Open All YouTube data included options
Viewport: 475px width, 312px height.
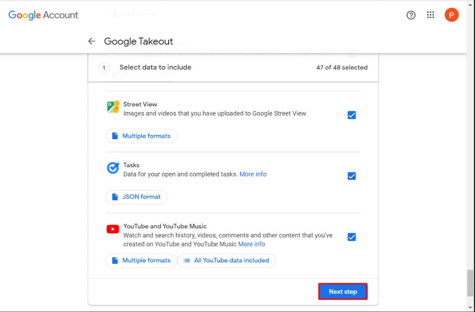[x=227, y=261]
